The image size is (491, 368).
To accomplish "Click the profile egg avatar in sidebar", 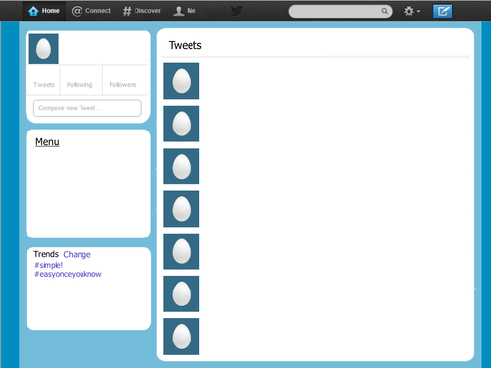I will pos(44,49).
